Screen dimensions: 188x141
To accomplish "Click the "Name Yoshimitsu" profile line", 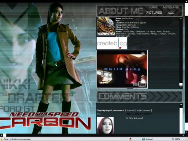I will (x=124, y=18).
